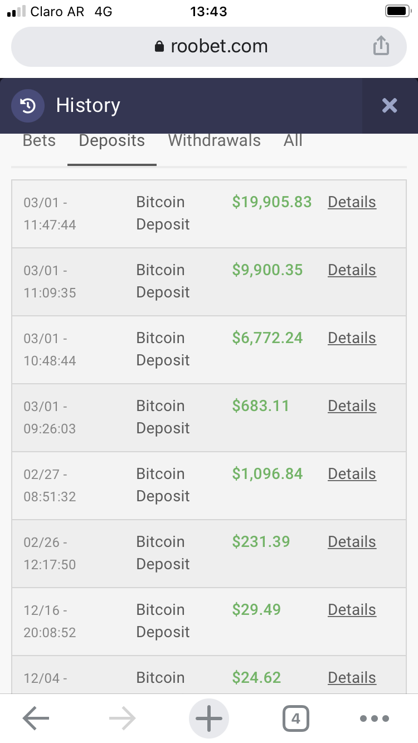Open Details for the $6,772.24 deposit
The height and width of the screenshot is (743, 418).
(352, 338)
